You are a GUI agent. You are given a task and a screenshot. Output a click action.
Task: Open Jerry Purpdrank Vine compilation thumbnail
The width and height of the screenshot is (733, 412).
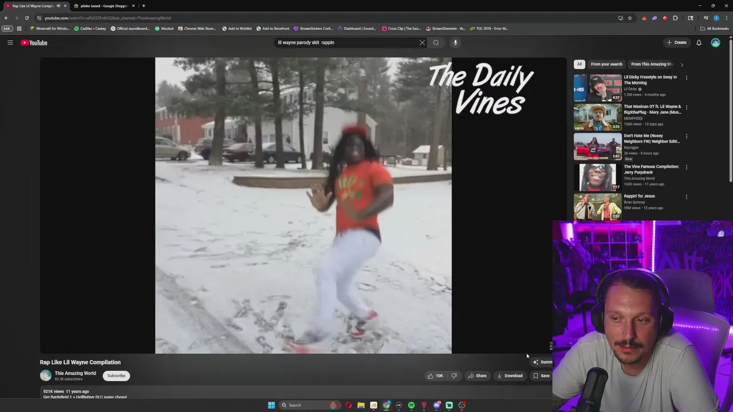[597, 177]
